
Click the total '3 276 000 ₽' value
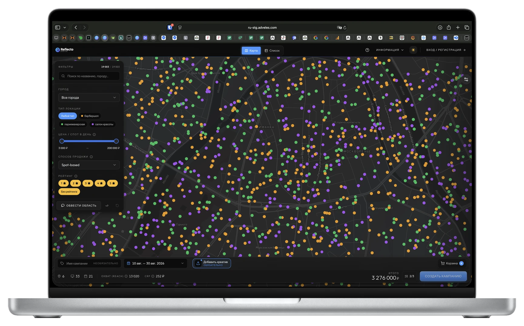tap(385, 278)
